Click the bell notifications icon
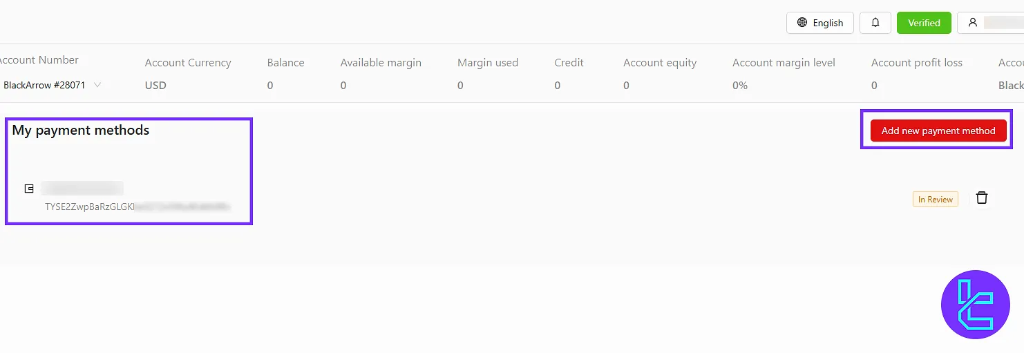The width and height of the screenshot is (1024, 353). pyautogui.click(x=875, y=23)
